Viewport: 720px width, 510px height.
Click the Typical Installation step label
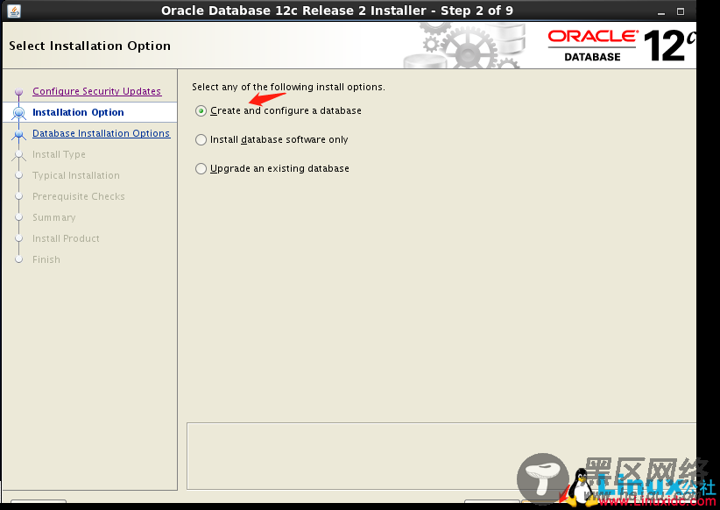[x=75, y=175]
